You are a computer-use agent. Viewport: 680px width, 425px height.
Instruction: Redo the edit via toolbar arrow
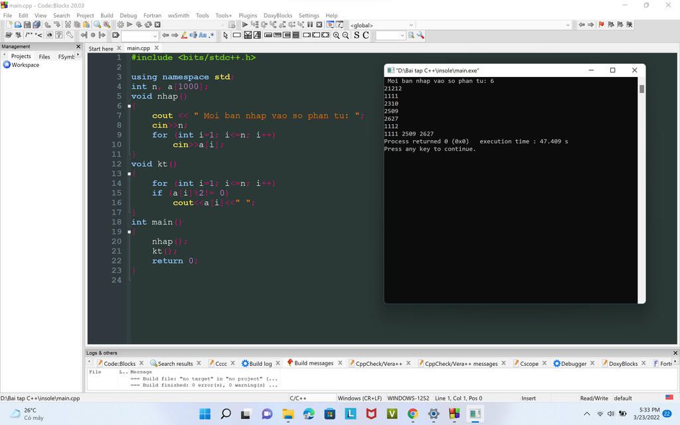pyautogui.click(x=56, y=25)
